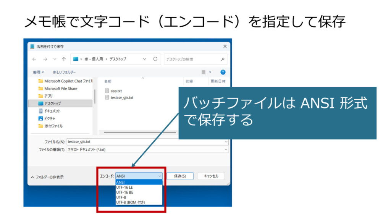
Task: Select the aaa.txt file
Action: coord(117,91)
